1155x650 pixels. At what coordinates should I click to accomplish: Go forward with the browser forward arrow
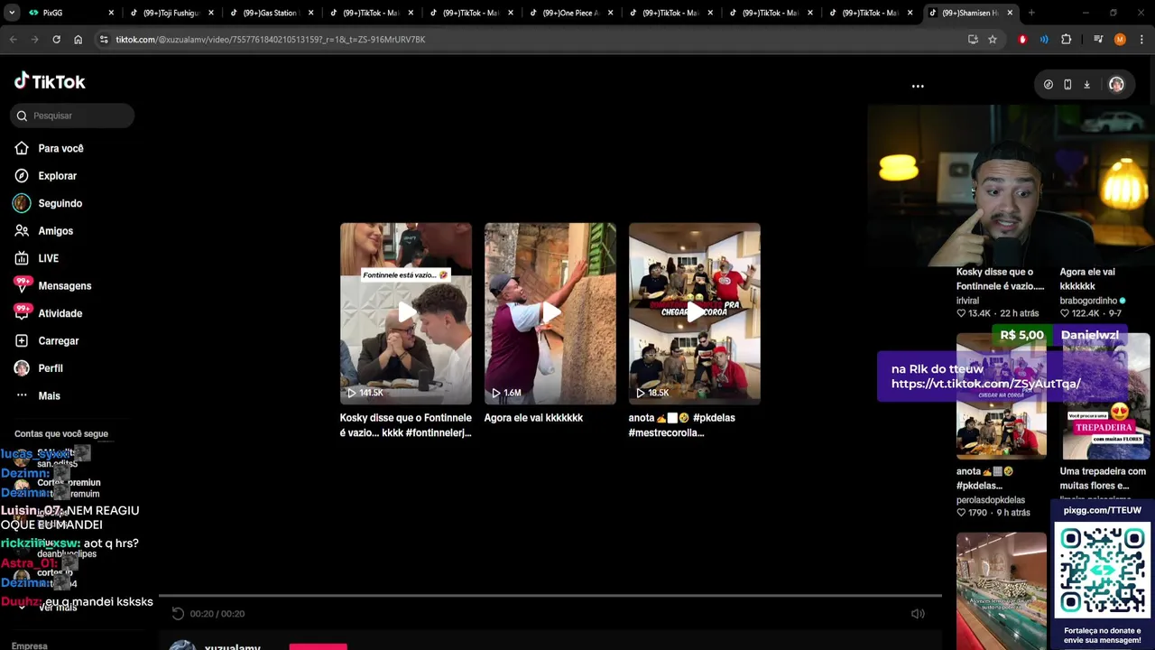click(34, 40)
